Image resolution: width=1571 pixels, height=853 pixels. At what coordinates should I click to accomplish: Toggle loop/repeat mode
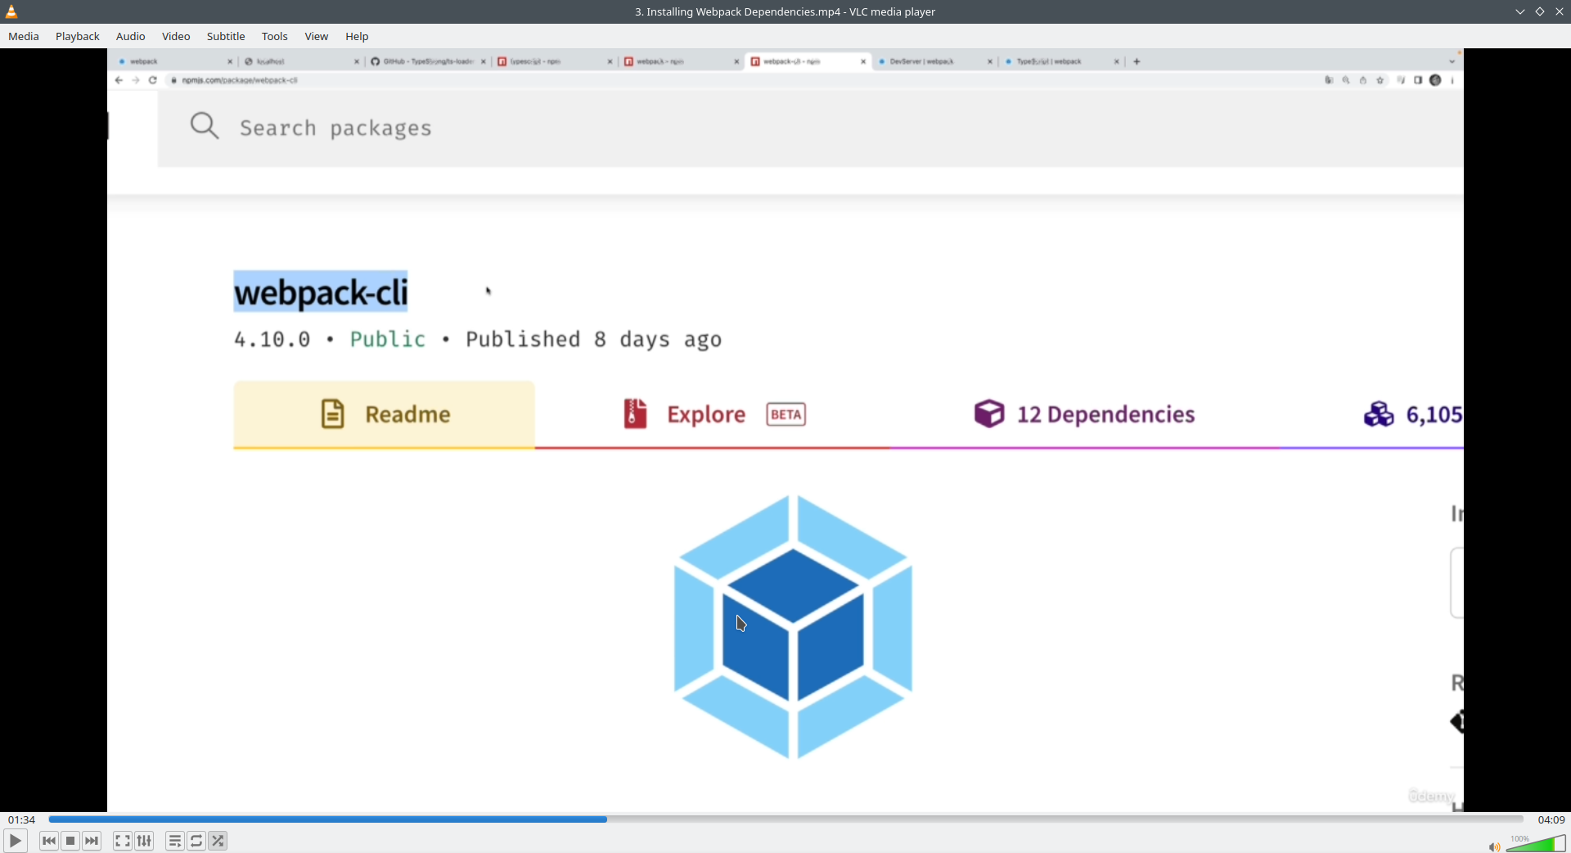(196, 841)
